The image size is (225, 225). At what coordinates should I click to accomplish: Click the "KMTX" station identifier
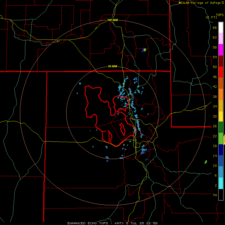pyautogui.click(x=119, y=223)
